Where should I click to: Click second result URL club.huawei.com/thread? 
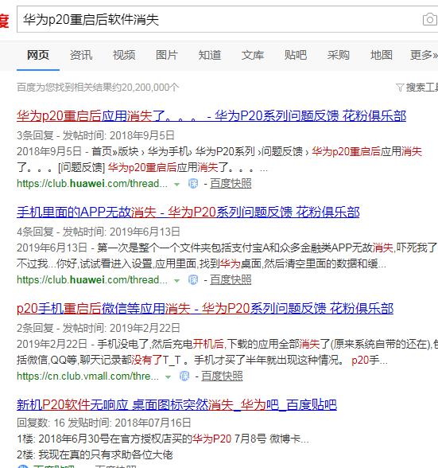coord(92,280)
